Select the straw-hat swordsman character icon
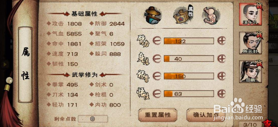The height and width of the screenshot is (127, 278). click(152, 15)
